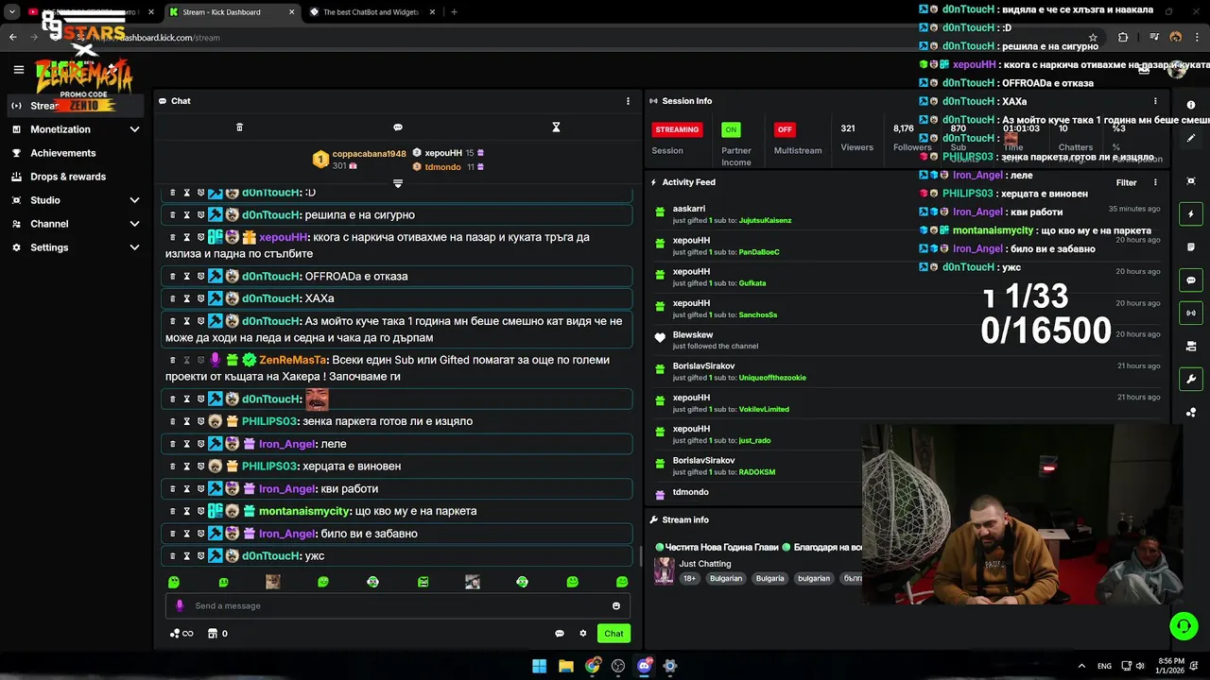Screen dimensions: 1210x680
Task: Timeout sender of 'OFFROADa е отказа' message
Action: click(x=186, y=276)
